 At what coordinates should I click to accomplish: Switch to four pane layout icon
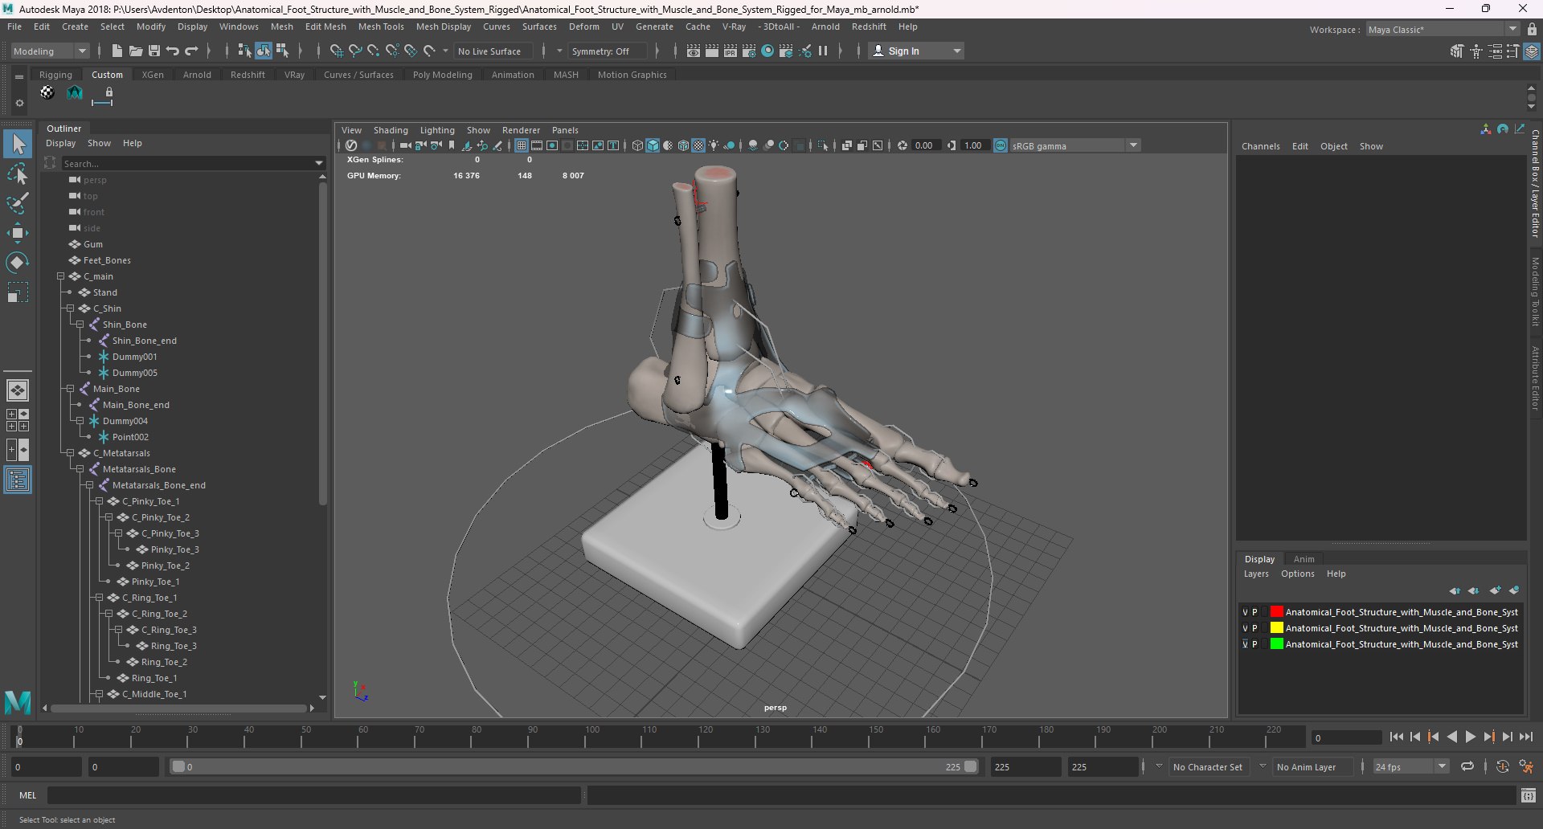[18, 420]
